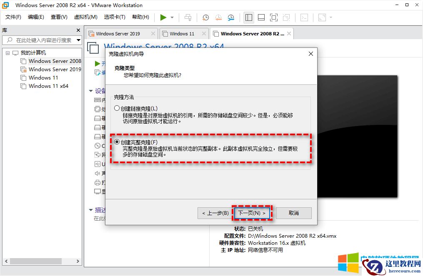Select Windows Server 2019 in library tree
The height and width of the screenshot is (276, 423).
click(x=55, y=70)
